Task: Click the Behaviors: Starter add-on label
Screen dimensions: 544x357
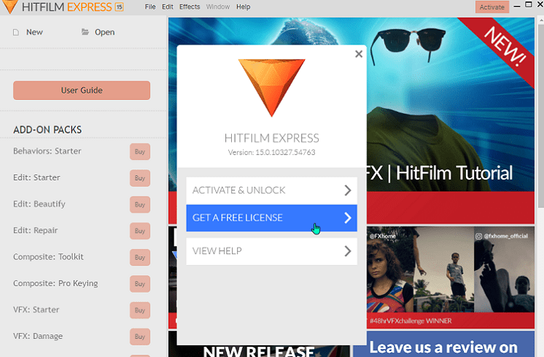Action: tap(47, 151)
